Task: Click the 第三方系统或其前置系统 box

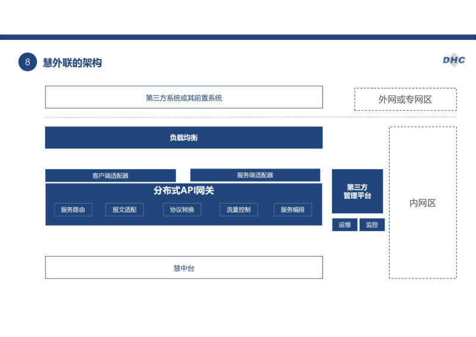Action: tap(184, 97)
